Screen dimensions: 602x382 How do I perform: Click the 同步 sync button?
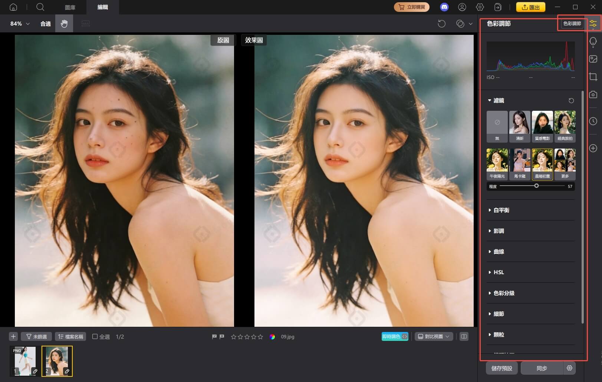[x=542, y=368]
